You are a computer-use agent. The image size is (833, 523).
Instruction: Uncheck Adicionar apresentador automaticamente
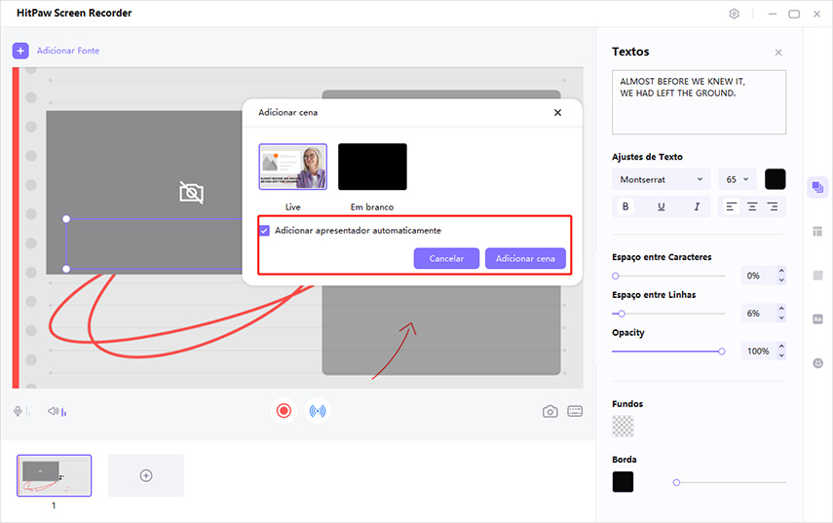click(x=265, y=231)
